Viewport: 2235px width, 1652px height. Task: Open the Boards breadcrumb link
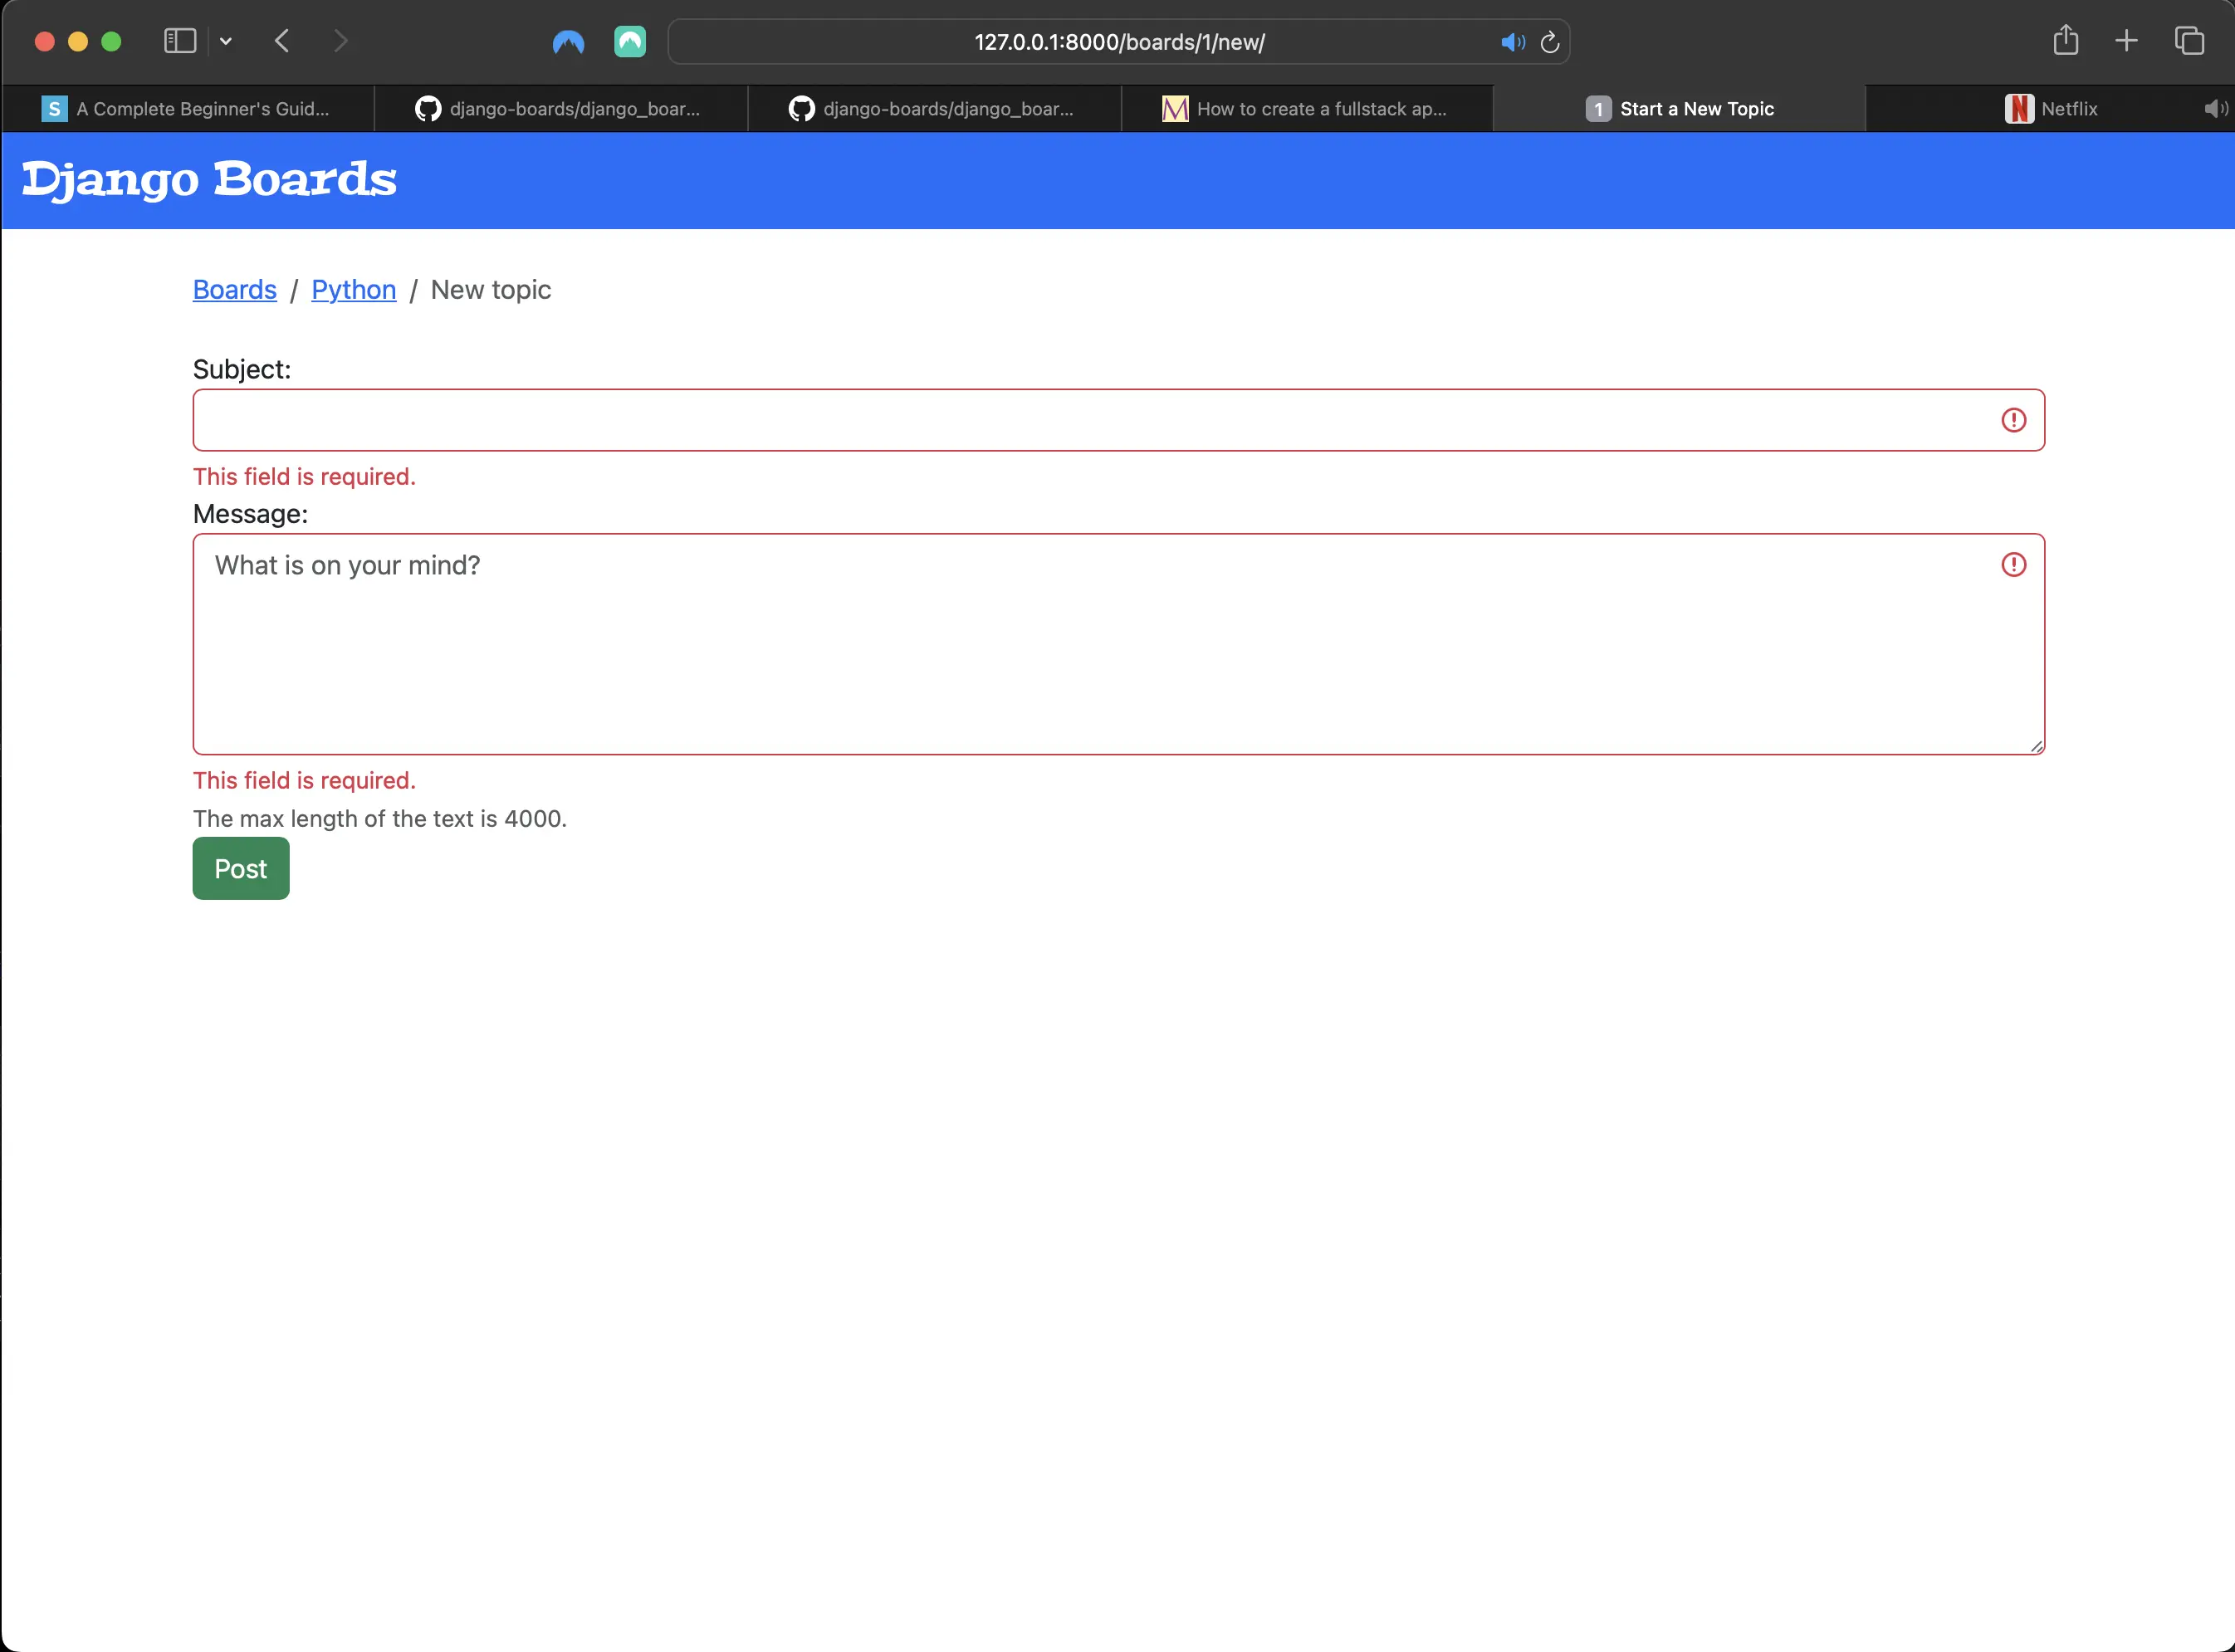235,290
